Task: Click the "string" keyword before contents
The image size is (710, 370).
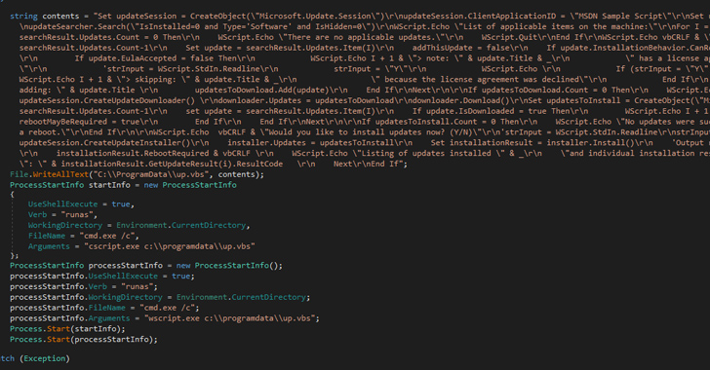Action: click(x=23, y=16)
